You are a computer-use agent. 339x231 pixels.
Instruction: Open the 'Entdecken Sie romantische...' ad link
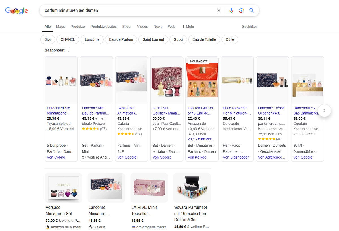click(58, 111)
